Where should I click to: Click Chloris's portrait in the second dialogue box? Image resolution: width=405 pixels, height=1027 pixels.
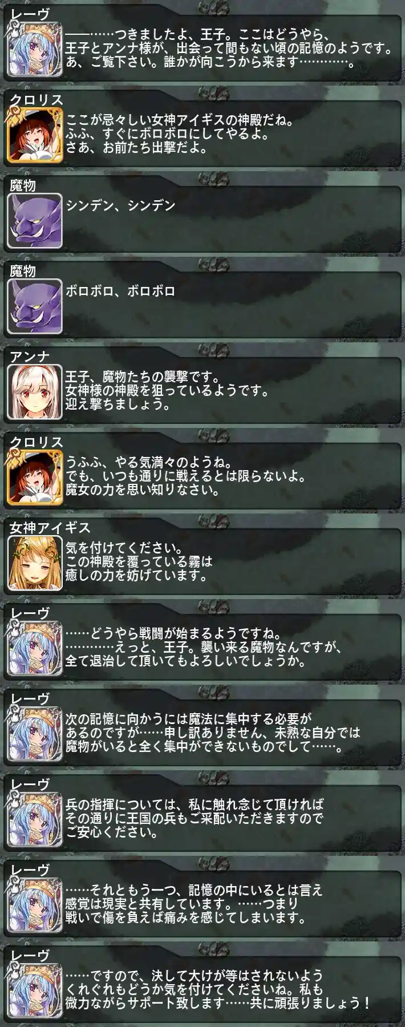point(34,135)
